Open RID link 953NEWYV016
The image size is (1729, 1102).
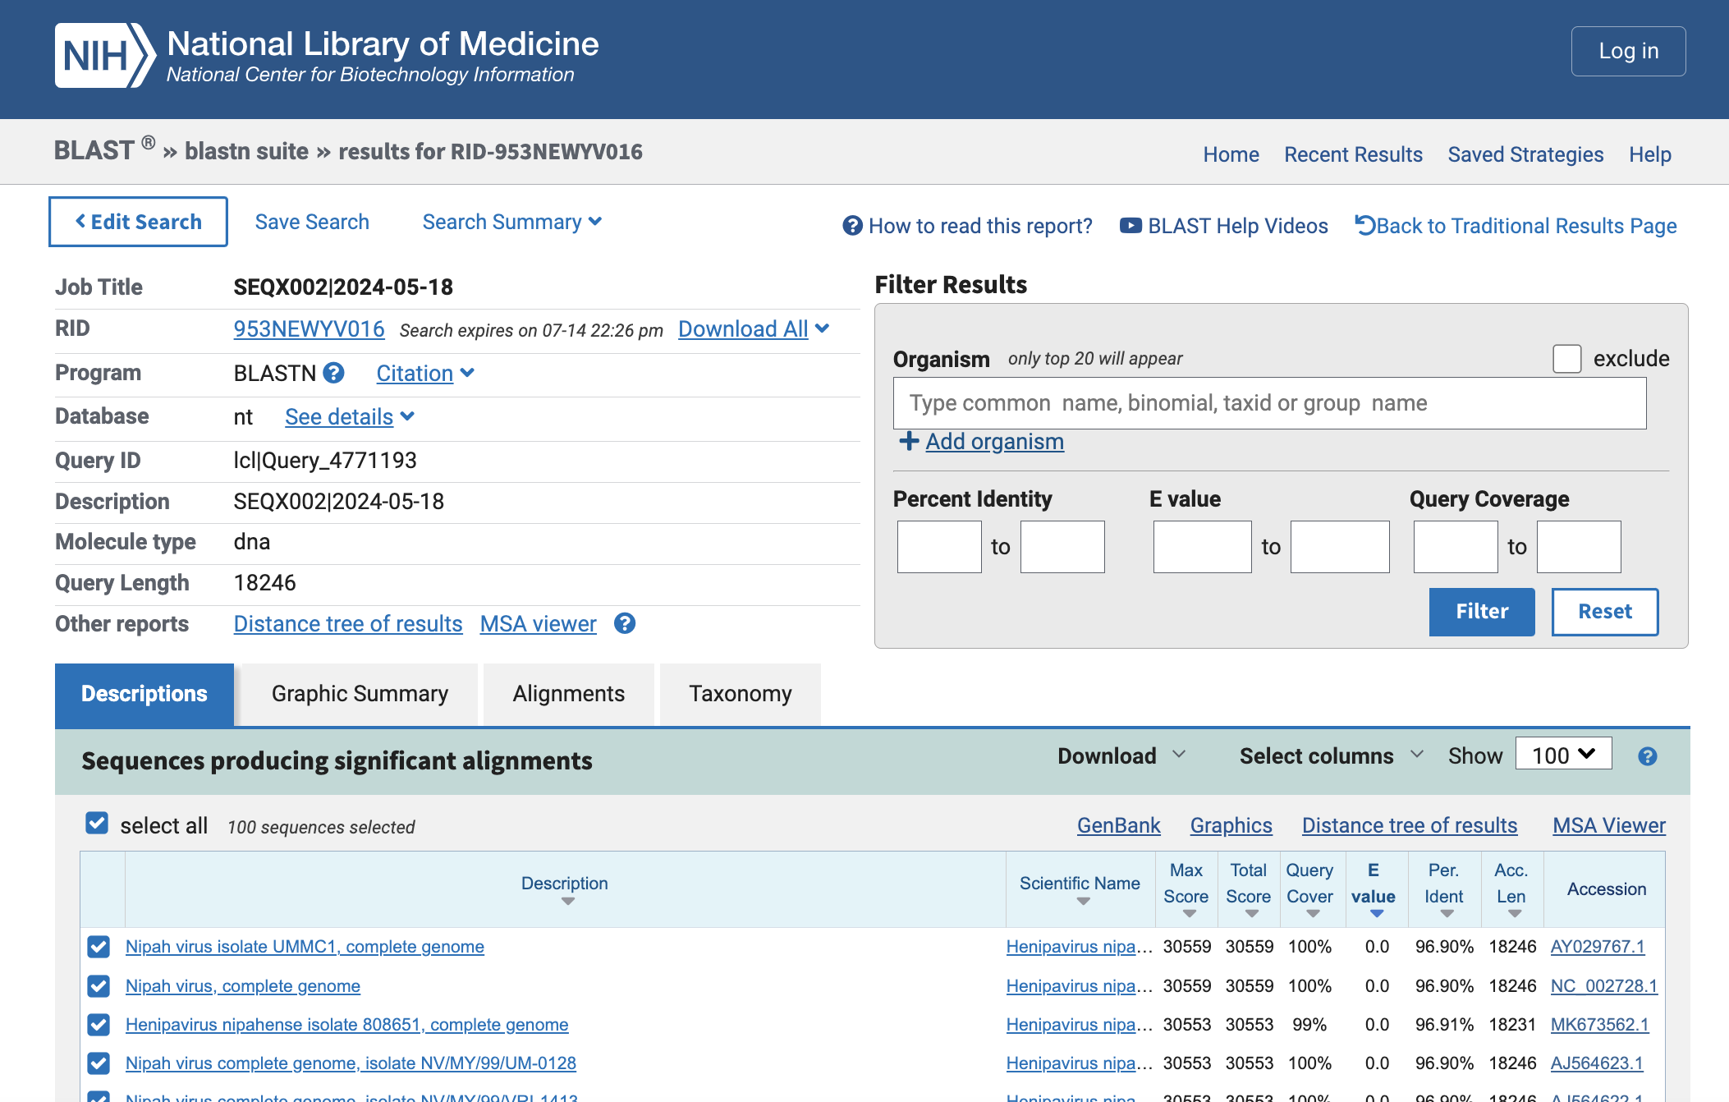point(309,328)
